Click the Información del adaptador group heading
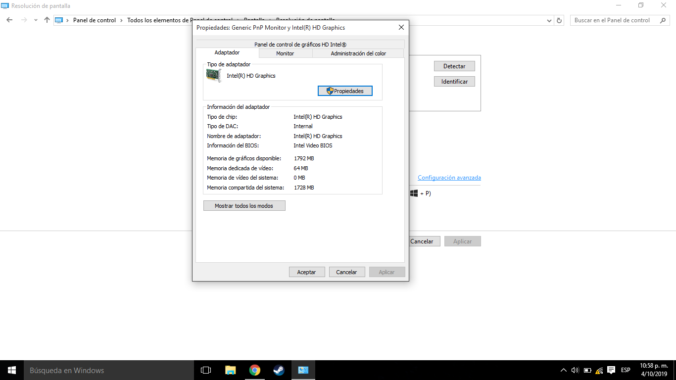 coord(239,107)
